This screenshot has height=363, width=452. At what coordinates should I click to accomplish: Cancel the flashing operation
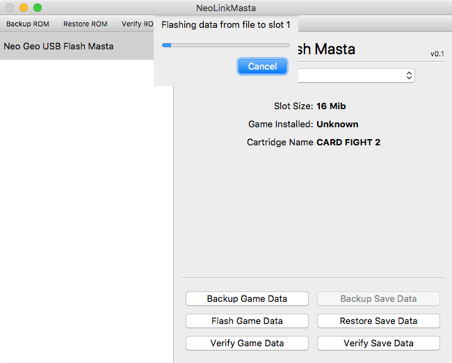262,66
